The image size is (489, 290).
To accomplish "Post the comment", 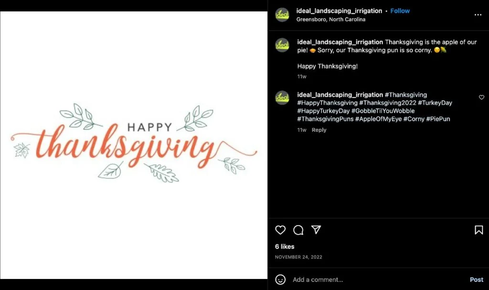I will click(477, 279).
